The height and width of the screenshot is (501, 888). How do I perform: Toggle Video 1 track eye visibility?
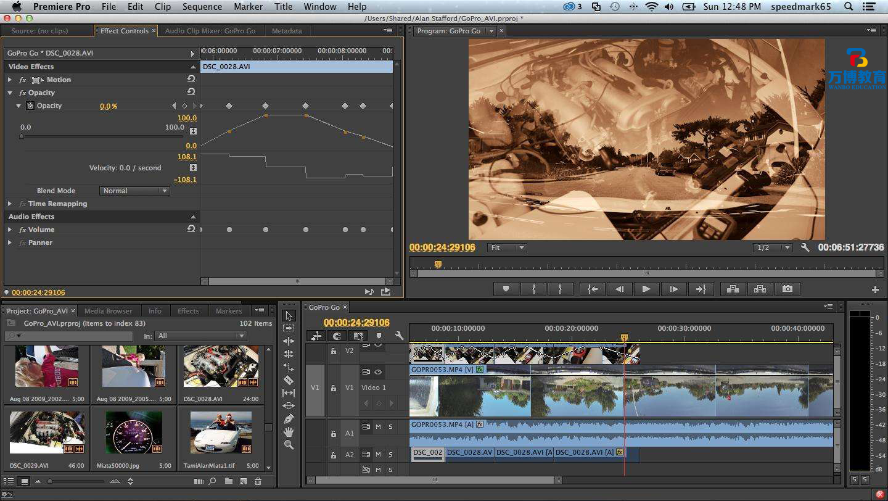point(378,372)
